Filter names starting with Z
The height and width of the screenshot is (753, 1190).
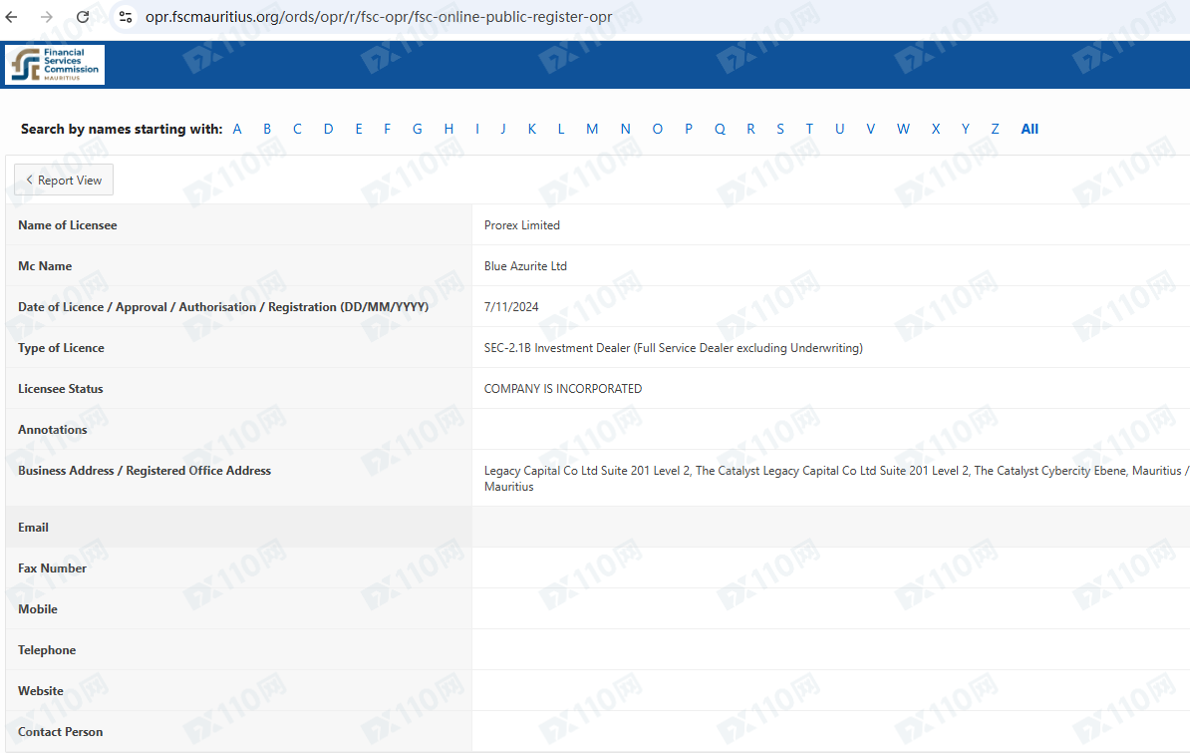coord(995,130)
